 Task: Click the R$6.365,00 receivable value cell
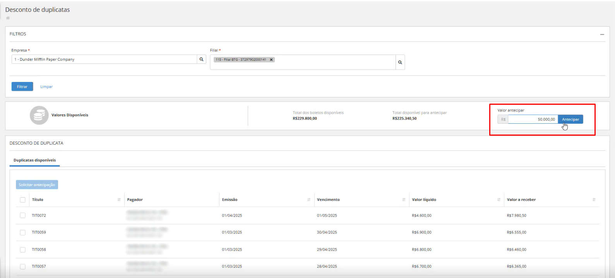coord(516,266)
